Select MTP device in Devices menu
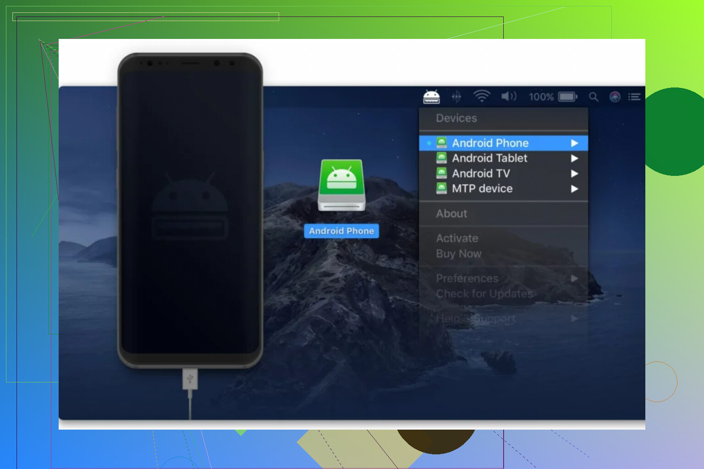Viewport: 704px width, 469px height. coord(503,188)
